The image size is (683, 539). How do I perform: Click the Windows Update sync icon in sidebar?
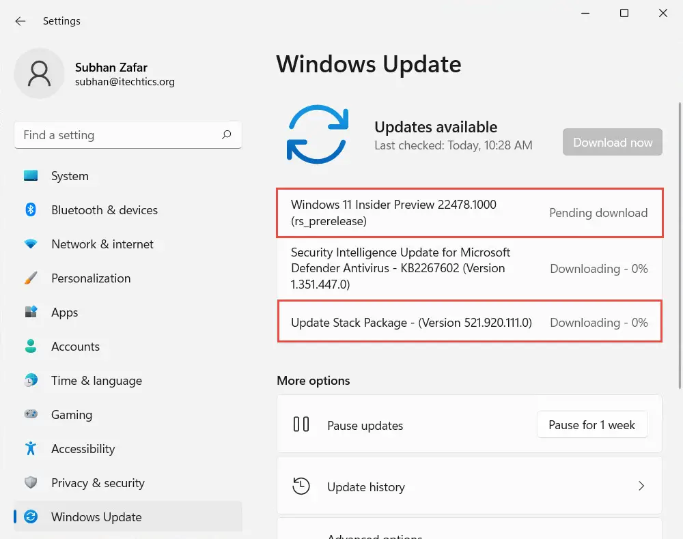(x=31, y=516)
